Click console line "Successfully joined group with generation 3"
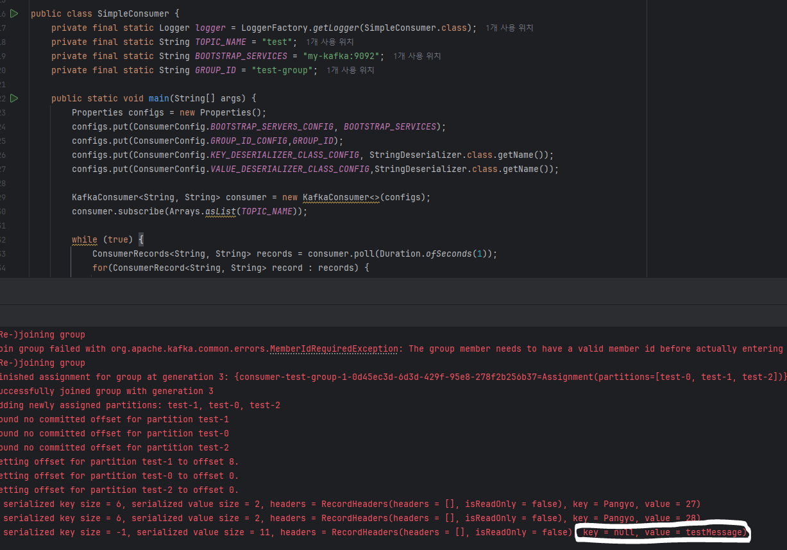The height and width of the screenshot is (550, 787). (106, 391)
